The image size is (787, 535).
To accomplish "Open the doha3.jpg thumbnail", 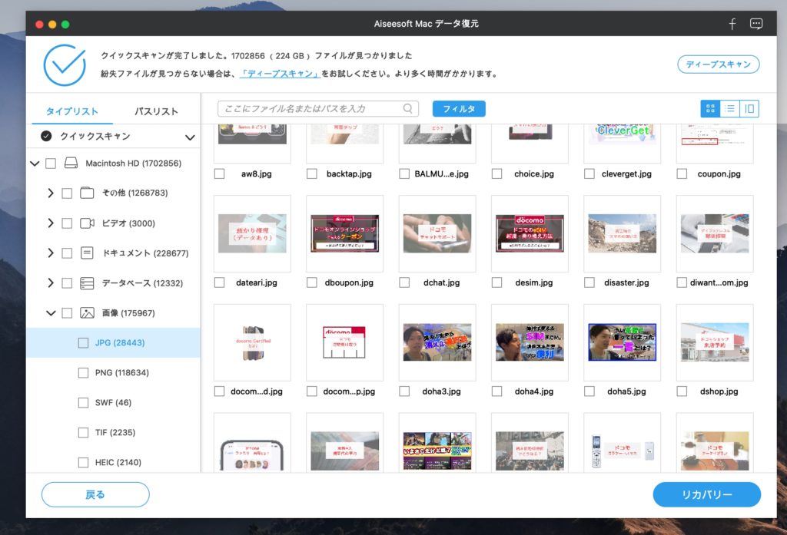I will (437, 342).
